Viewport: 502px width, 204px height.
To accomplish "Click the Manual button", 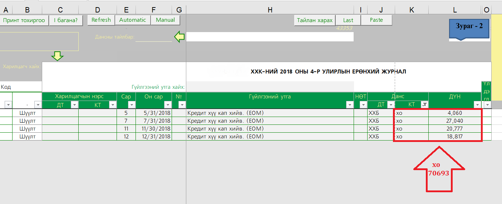I will [165, 20].
